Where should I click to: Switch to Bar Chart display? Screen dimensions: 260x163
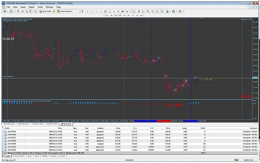[x=134, y=11]
